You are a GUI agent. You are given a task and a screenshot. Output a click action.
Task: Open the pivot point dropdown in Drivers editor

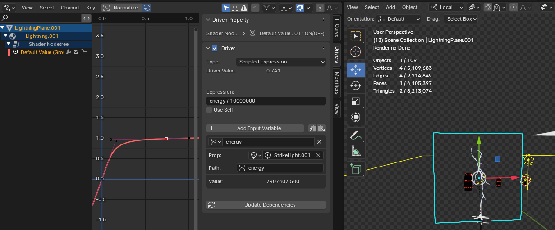(286, 8)
